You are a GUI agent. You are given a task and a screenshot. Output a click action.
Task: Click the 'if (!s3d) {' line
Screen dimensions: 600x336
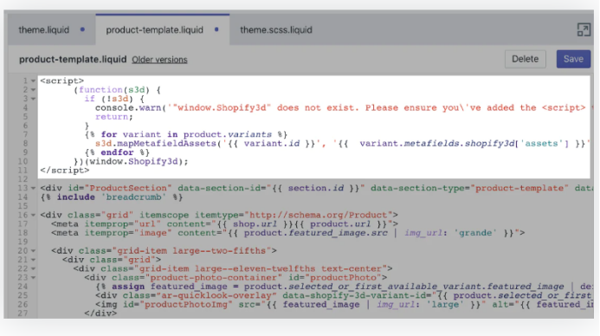point(114,99)
